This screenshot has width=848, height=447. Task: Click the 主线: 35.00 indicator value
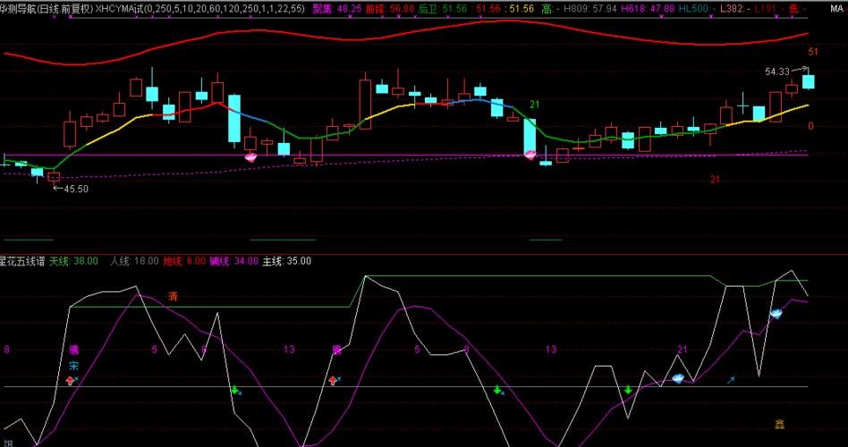[x=286, y=261]
